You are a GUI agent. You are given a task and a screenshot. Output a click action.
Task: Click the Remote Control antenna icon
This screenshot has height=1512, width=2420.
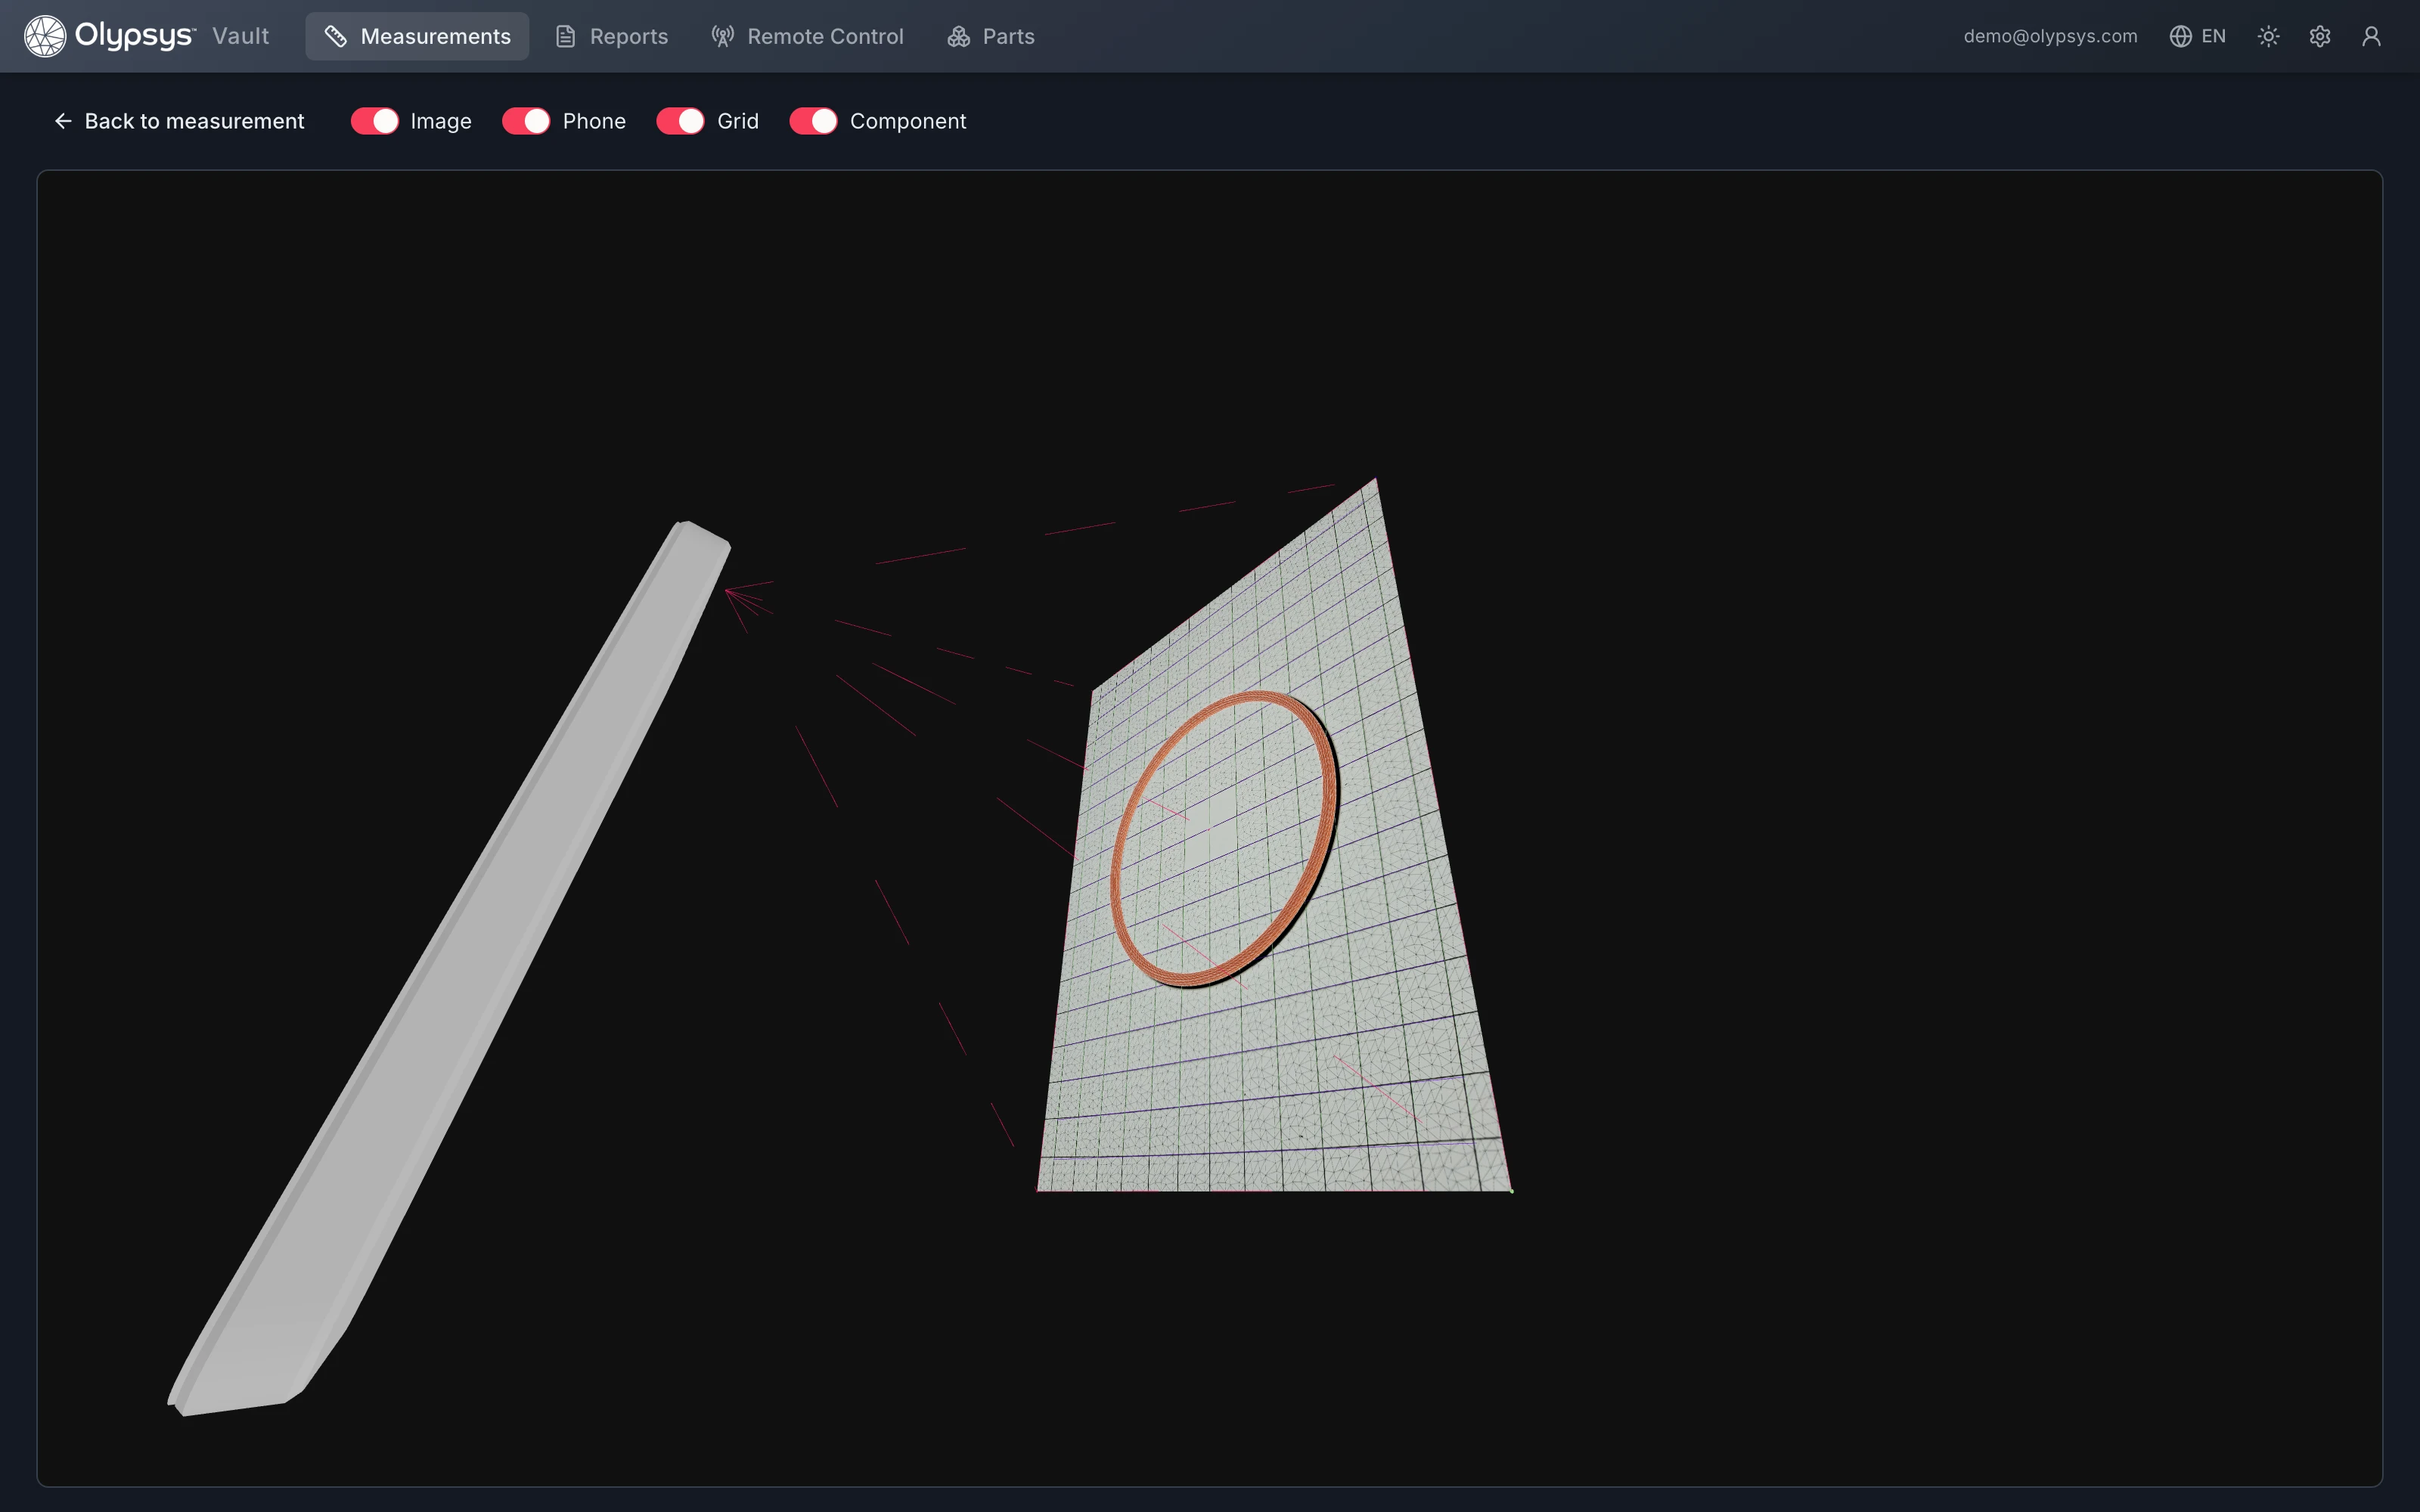[722, 36]
